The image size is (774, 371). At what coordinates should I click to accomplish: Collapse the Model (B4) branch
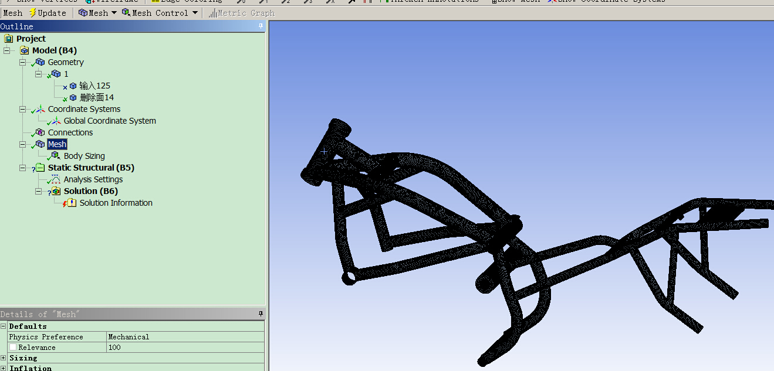click(6, 50)
